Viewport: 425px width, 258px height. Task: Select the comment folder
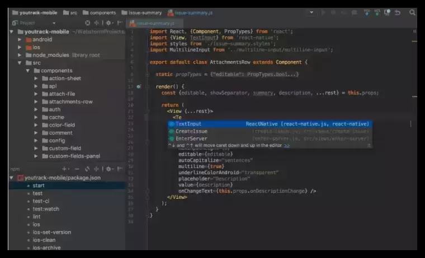[x=57, y=133]
